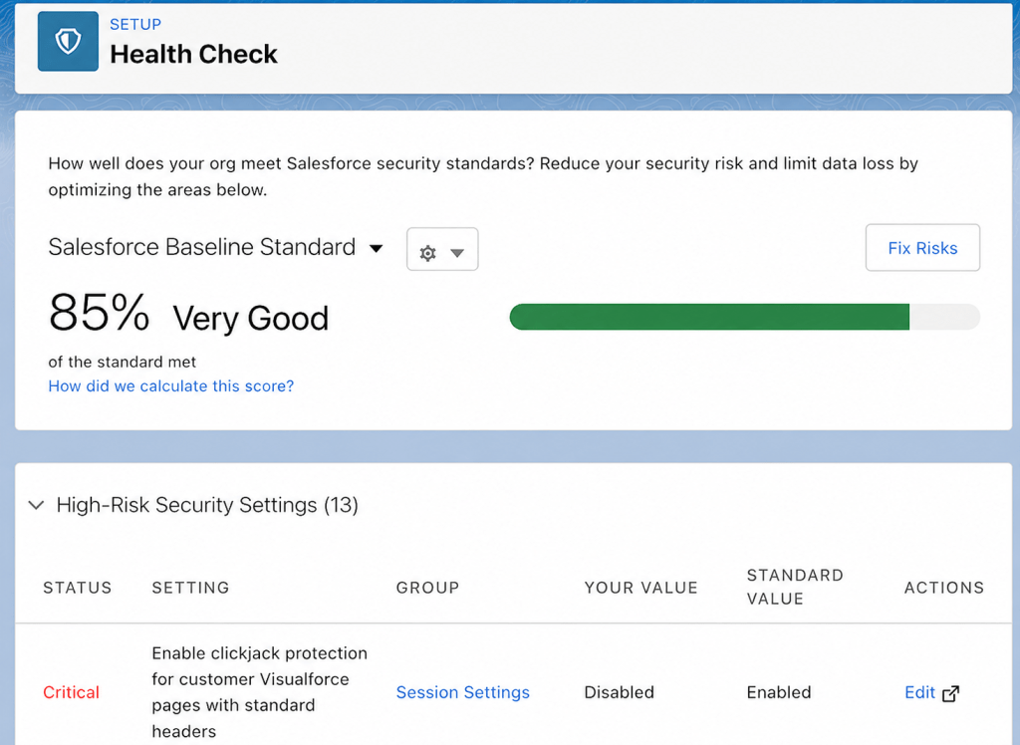This screenshot has height=745, width=1020.
Task: Click the SETTING column header
Action: pos(190,588)
